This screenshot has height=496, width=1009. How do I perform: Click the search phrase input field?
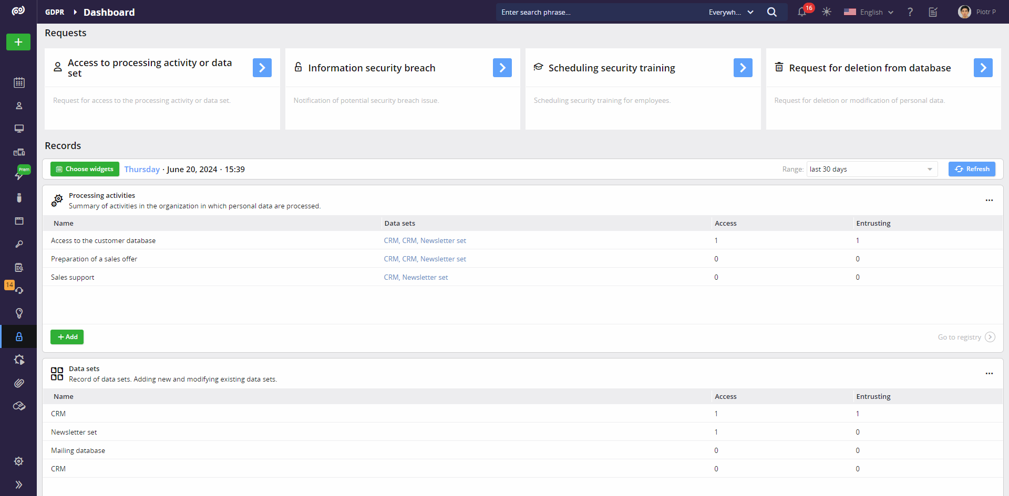[599, 12]
